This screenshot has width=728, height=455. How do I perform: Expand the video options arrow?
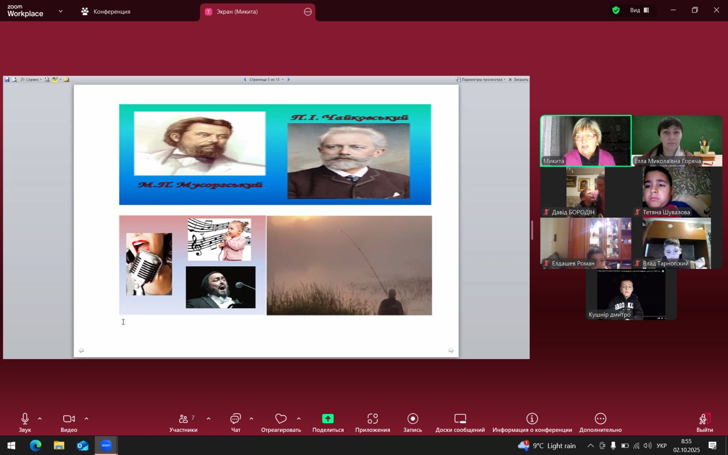pos(86,419)
